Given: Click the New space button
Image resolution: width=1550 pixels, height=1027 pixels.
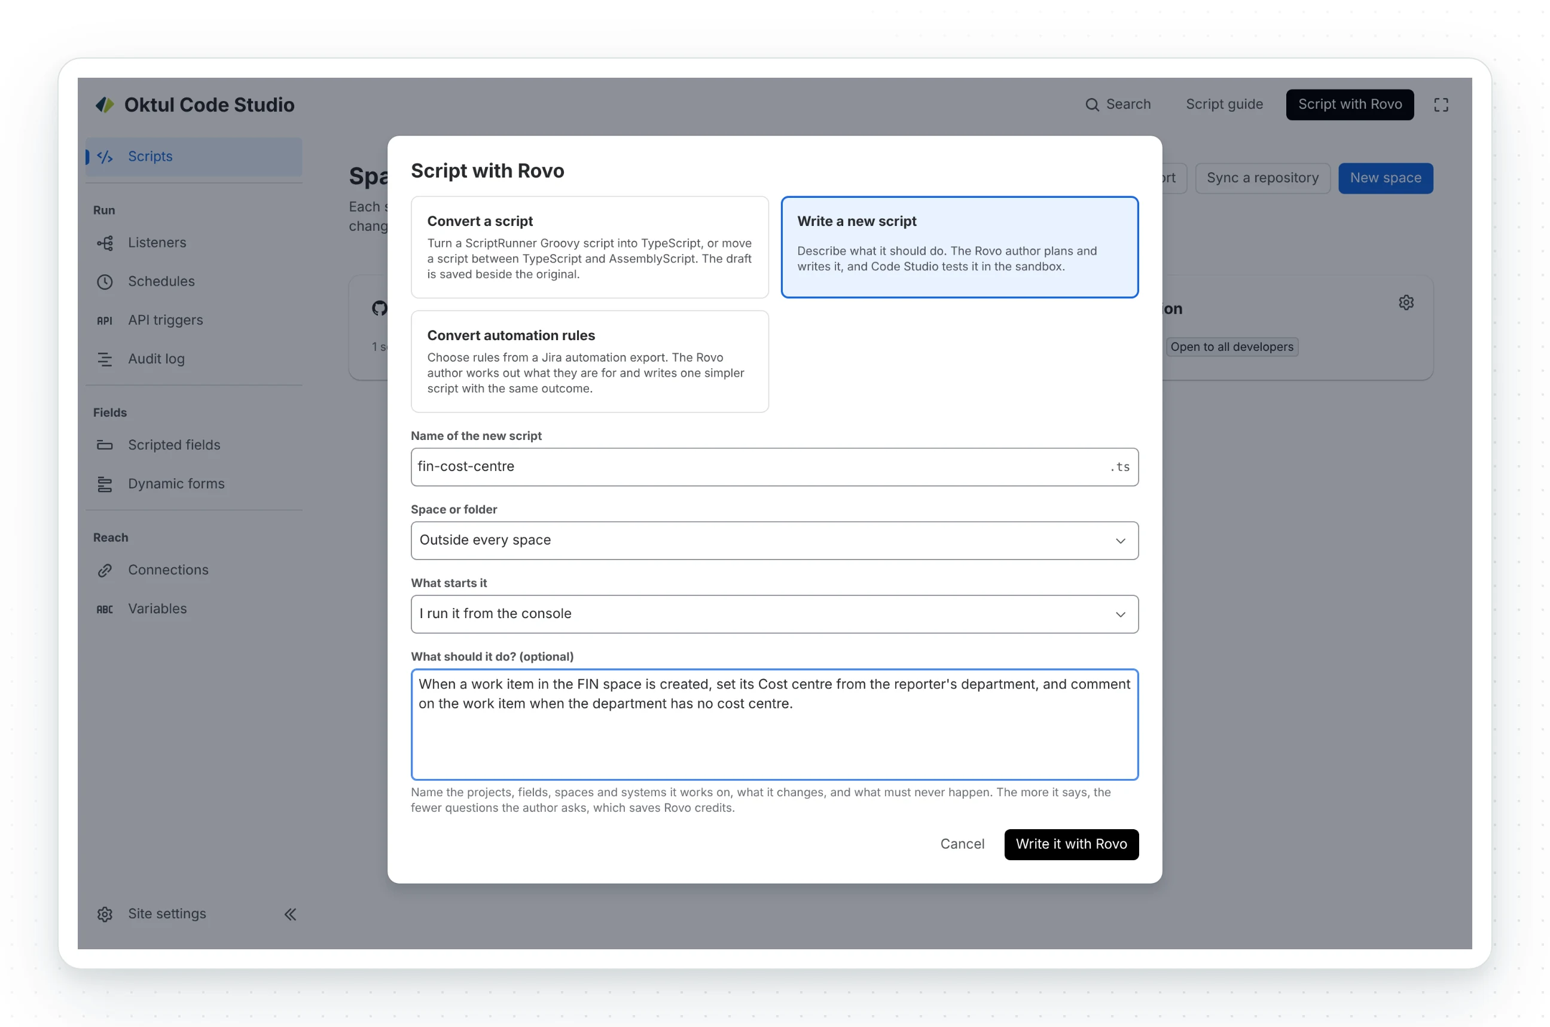Looking at the screenshot, I should [1384, 178].
